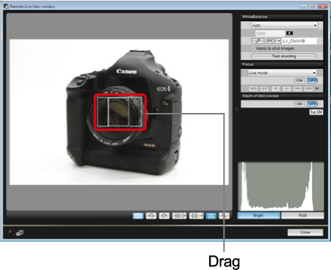Click the focus far triple-arrow >>> button
The image size is (331, 270).
pos(308,89)
